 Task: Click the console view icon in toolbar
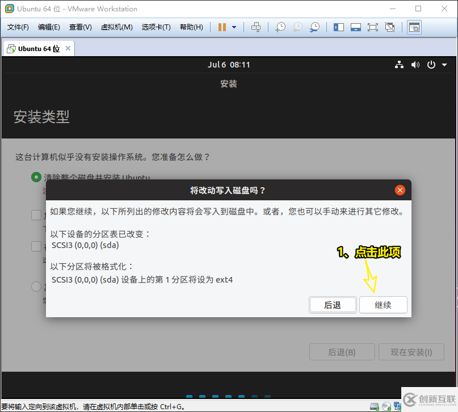click(414, 27)
